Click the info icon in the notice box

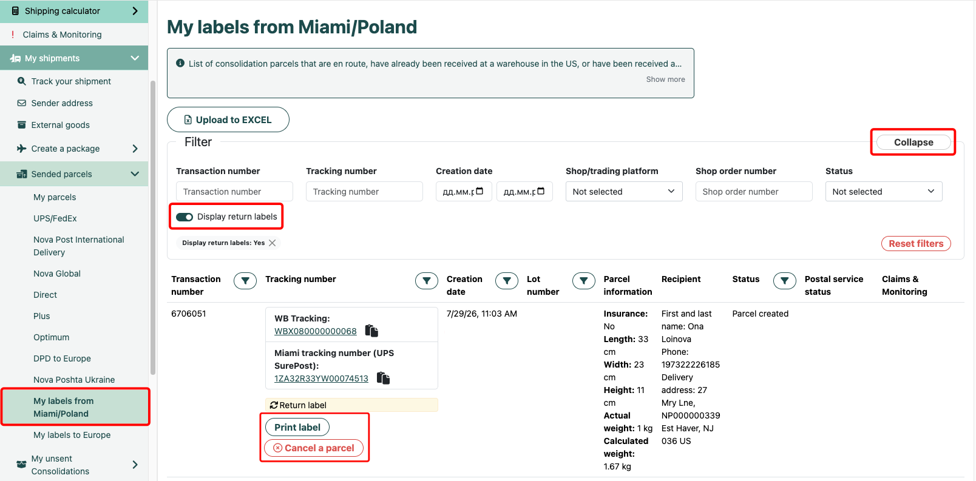tap(180, 63)
